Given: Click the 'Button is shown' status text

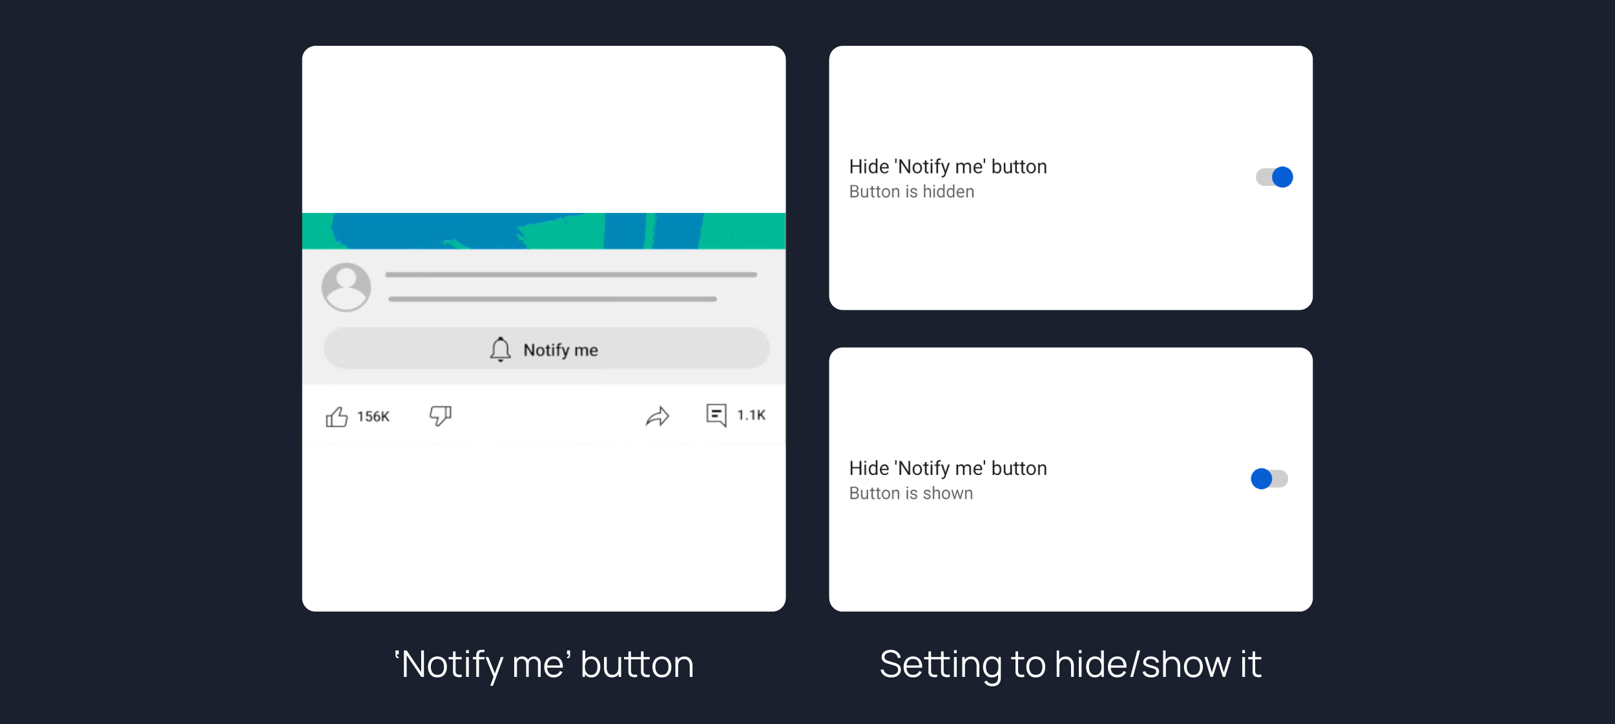Looking at the screenshot, I should pyautogui.click(x=911, y=493).
